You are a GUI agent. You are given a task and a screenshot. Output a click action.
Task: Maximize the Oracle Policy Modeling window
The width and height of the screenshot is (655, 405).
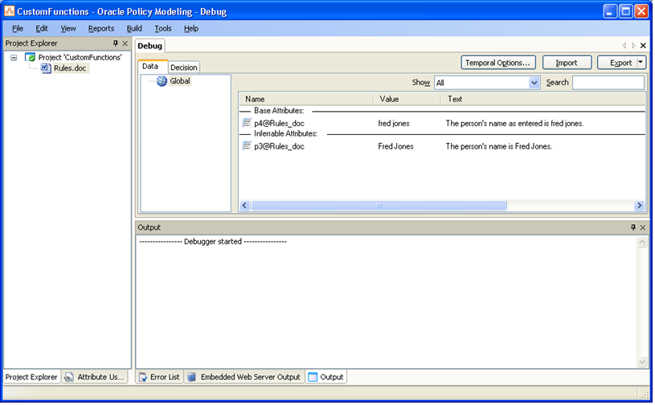click(x=626, y=11)
